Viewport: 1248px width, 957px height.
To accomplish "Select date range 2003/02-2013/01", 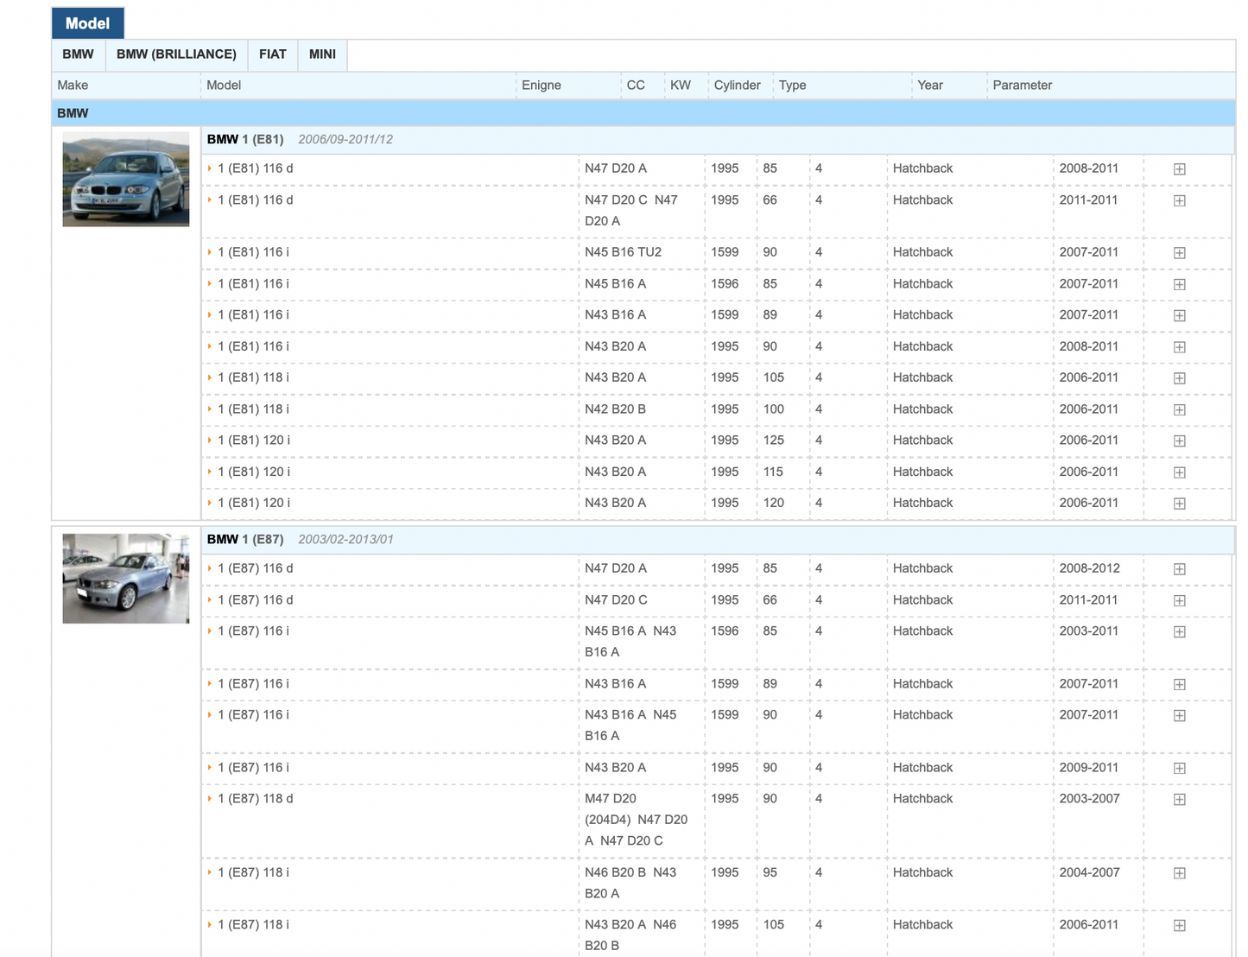I will [x=345, y=539].
